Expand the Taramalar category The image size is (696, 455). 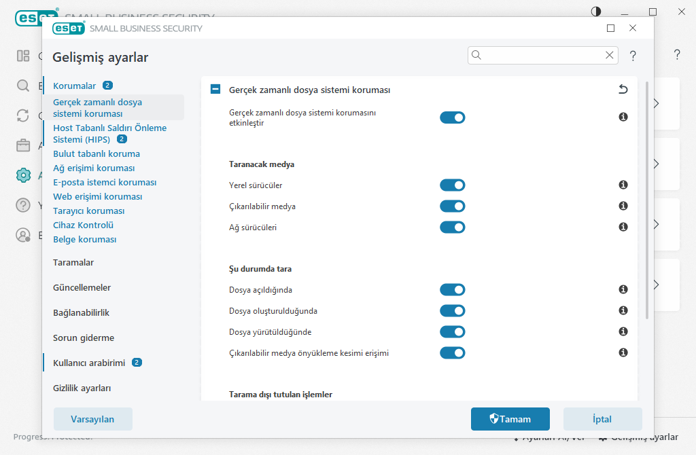click(x=73, y=262)
